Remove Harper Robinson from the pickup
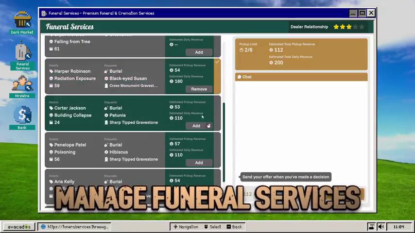Screen dimensions: 415x233 [x=199, y=89]
